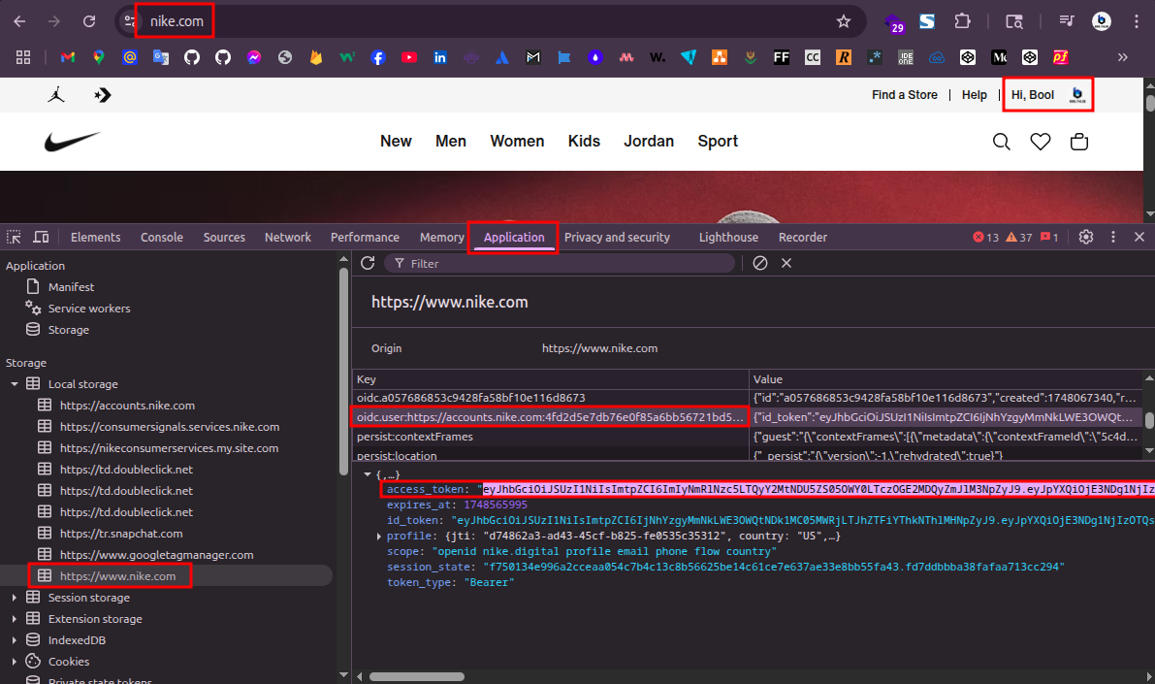Open the Lighthouse tab
This screenshot has width=1155, height=684.
coord(728,238)
